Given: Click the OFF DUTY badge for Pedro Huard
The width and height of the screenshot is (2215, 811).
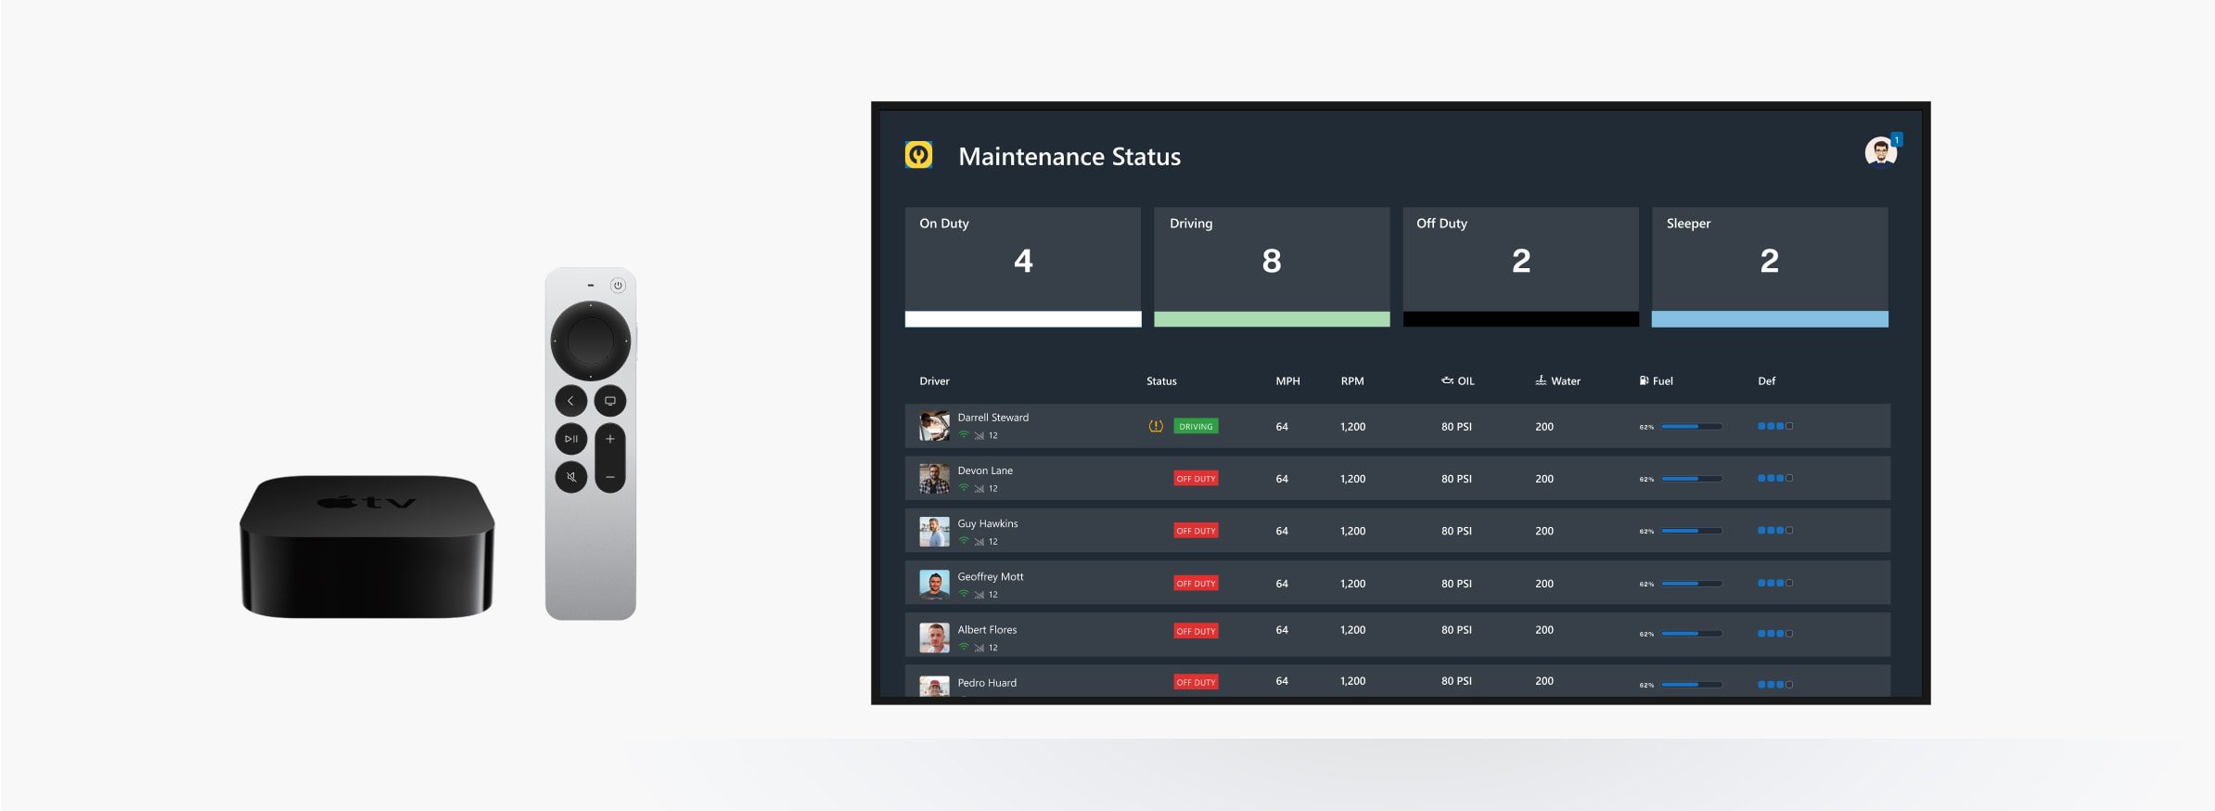Looking at the screenshot, I should 1196,682.
